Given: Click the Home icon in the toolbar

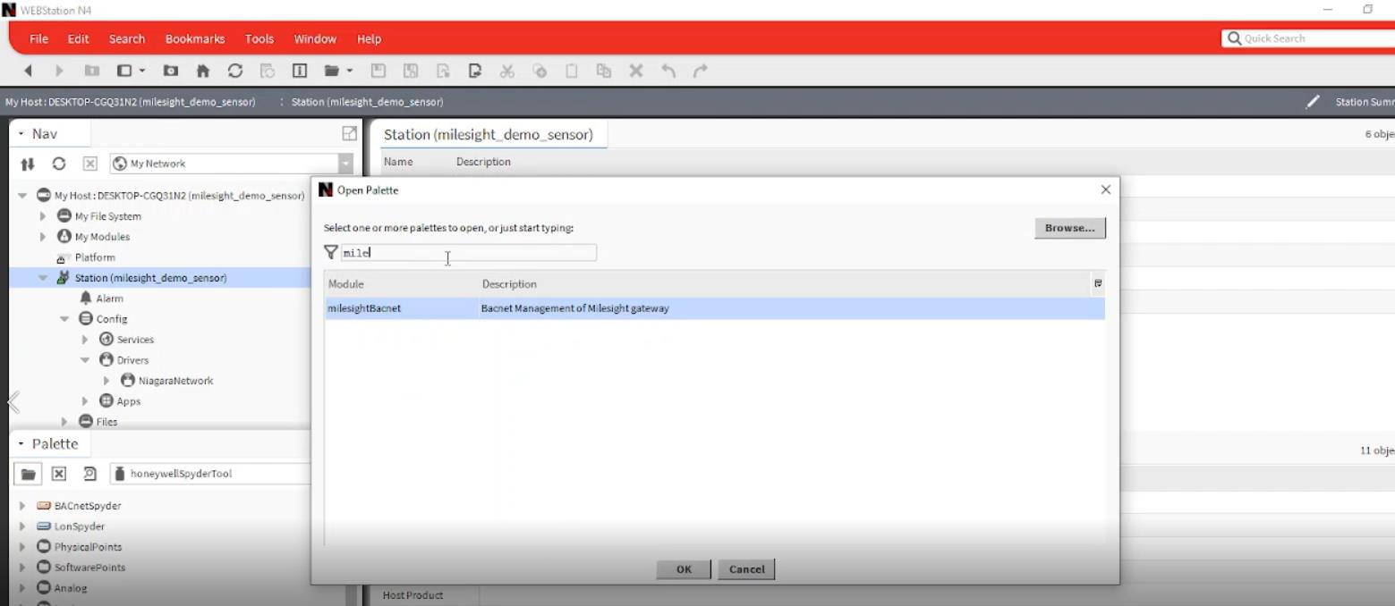Looking at the screenshot, I should [x=203, y=71].
